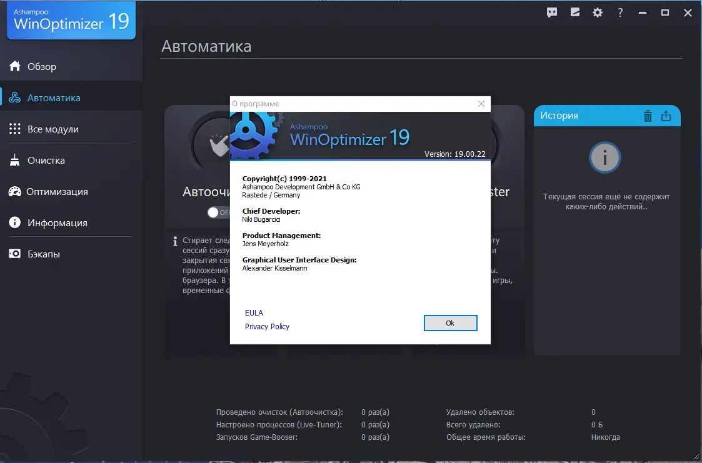Screen dimensions: 702x463
Task: Click the Copyright(c) 1999-2021 text
Action: [x=284, y=179]
